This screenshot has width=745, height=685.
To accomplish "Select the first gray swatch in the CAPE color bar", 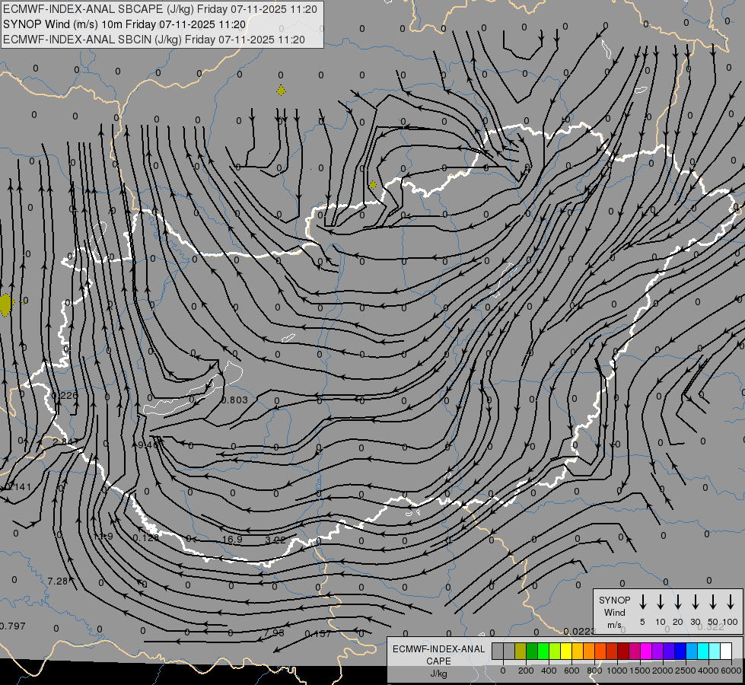I will click(x=498, y=651).
